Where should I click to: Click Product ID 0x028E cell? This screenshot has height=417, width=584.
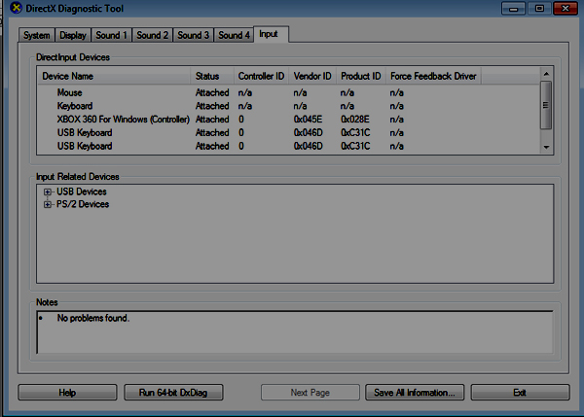click(x=355, y=120)
